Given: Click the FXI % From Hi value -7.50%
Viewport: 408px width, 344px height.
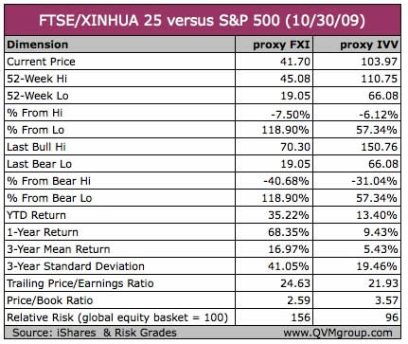Looking at the screenshot, I should click(291, 115).
